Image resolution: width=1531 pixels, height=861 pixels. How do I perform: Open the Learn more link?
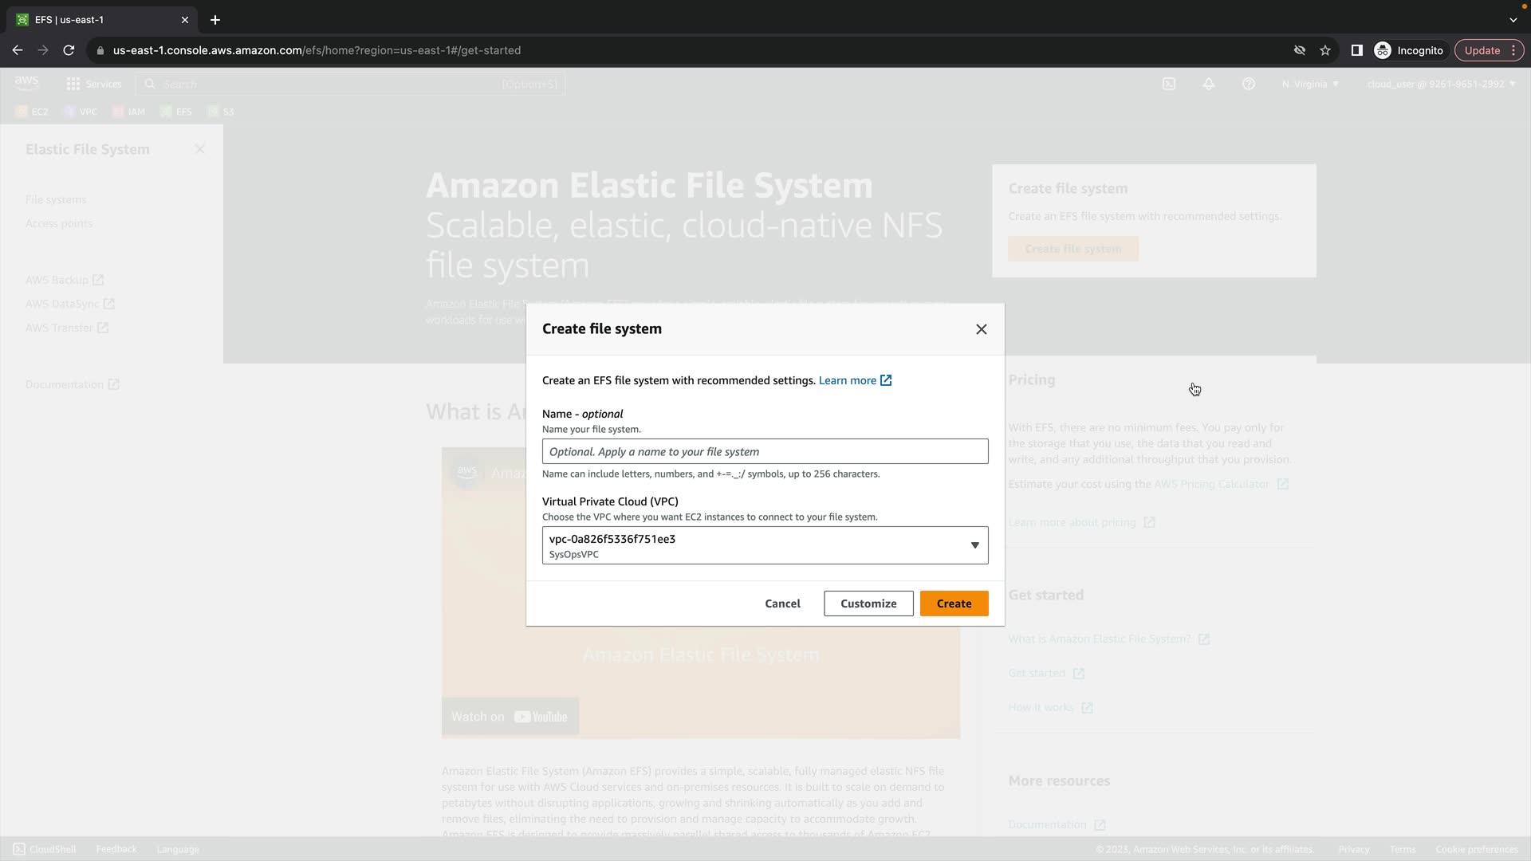(847, 380)
